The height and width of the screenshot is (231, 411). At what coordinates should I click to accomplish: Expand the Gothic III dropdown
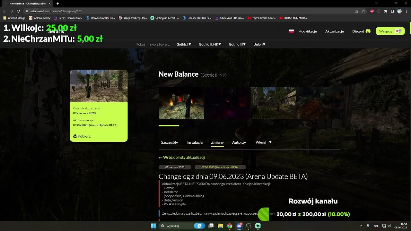click(x=237, y=44)
